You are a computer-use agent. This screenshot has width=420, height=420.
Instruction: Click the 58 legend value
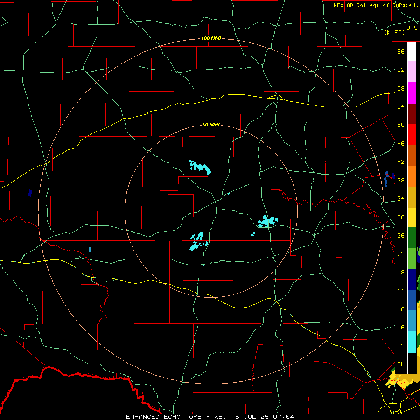(x=401, y=88)
